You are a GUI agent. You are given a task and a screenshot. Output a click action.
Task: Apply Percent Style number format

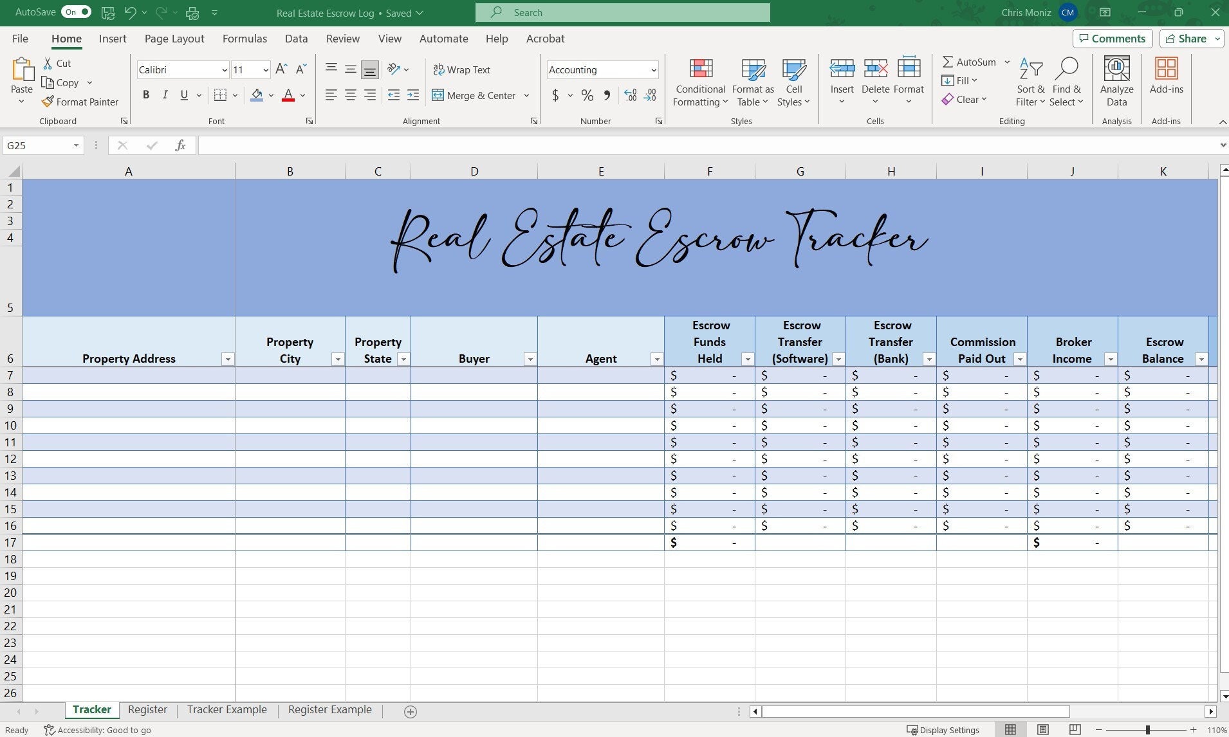pos(586,95)
